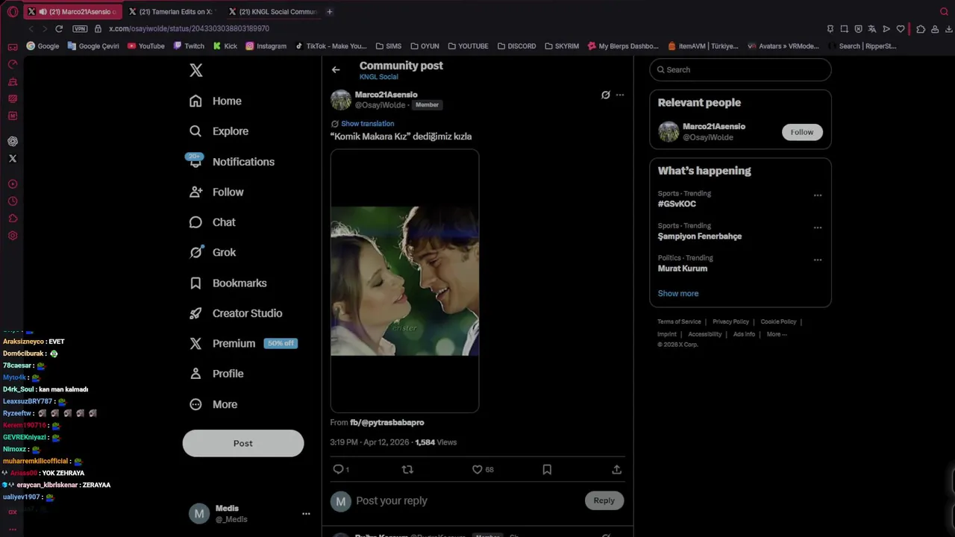Open a new tab with plus button

tap(329, 11)
